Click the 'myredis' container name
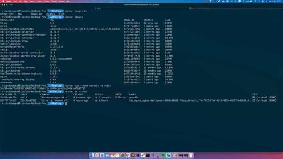The image size is (283, 159). click(134, 97)
